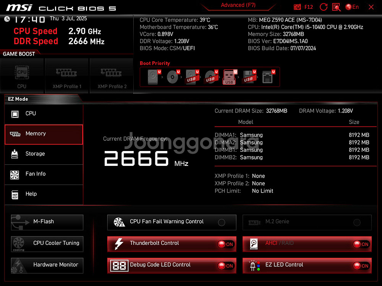Open the search magnifier icon in top bar
This screenshot has width=382, height=286.
pyautogui.click(x=337, y=7)
